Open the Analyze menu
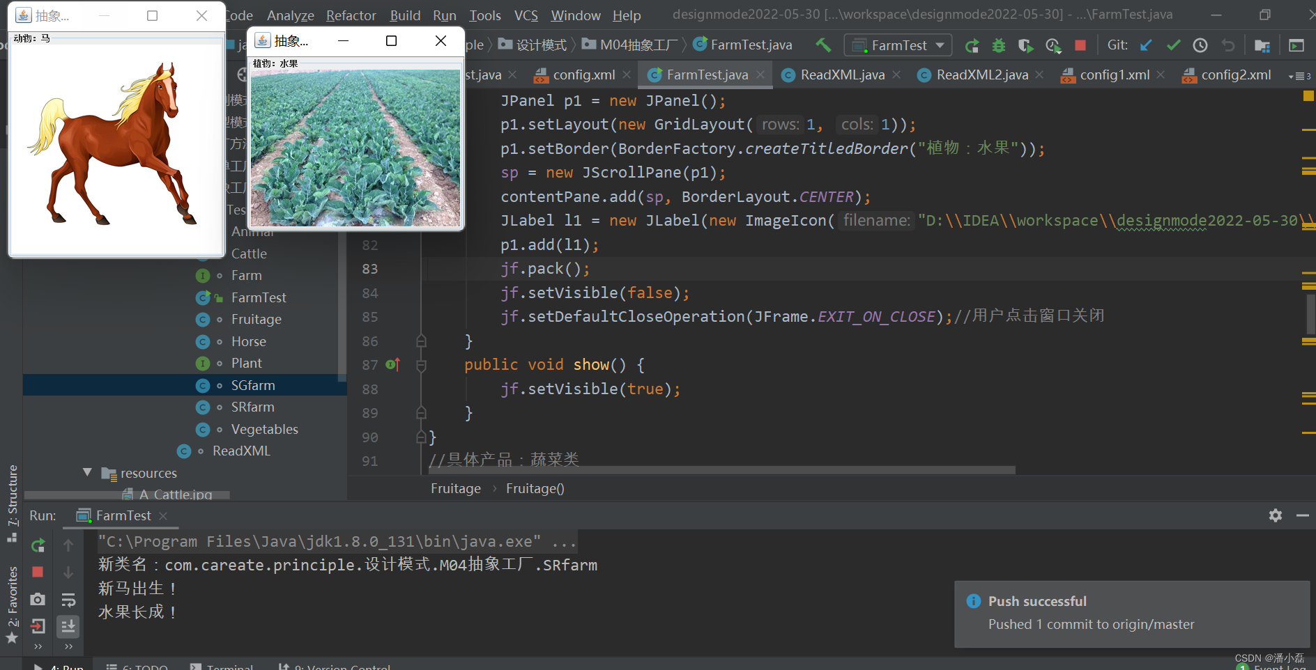 point(291,15)
